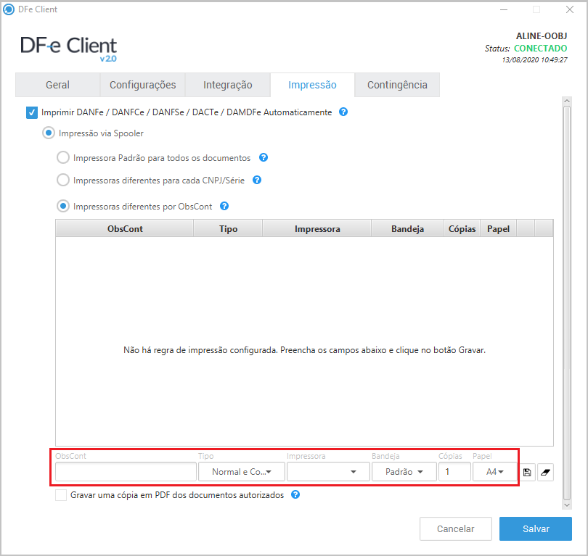Open help icon for Impressora Padrão option
Screen dimensions: 588x556
pos(264,157)
